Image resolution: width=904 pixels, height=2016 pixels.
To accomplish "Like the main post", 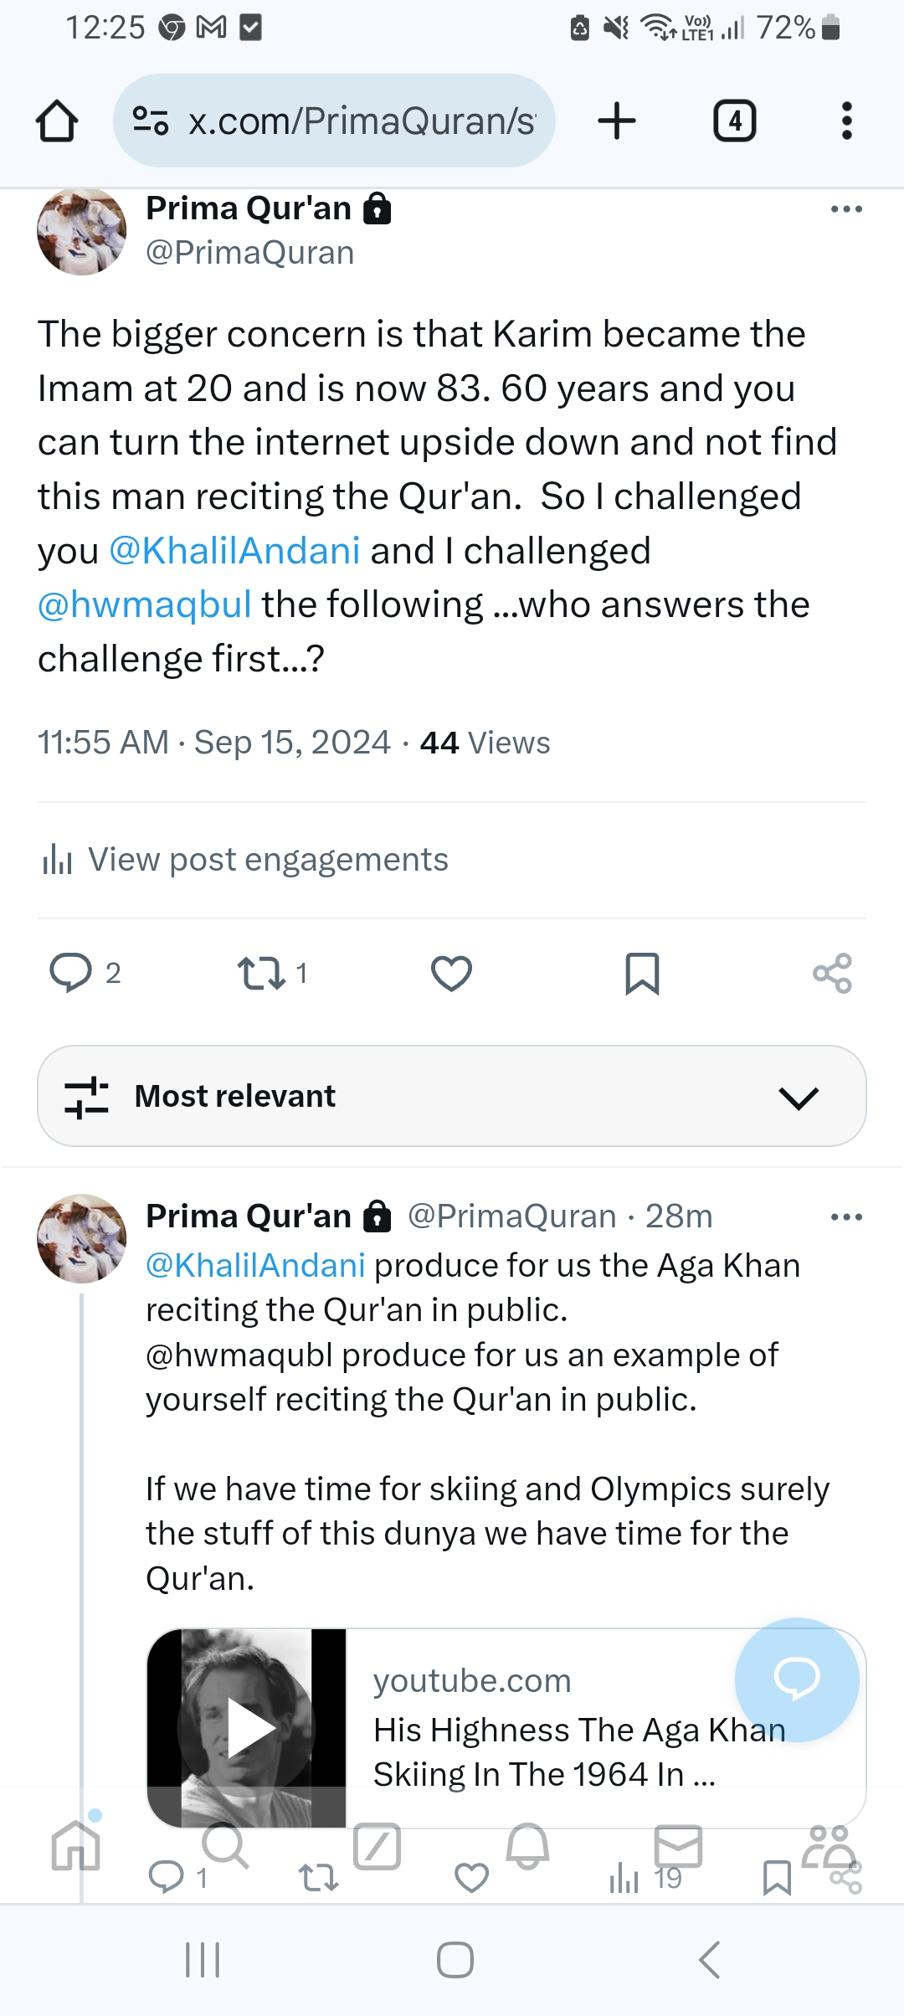I will [x=451, y=973].
